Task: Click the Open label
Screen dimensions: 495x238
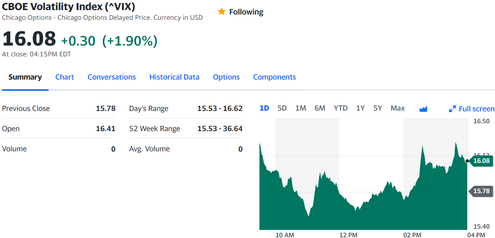Action: click(11, 129)
